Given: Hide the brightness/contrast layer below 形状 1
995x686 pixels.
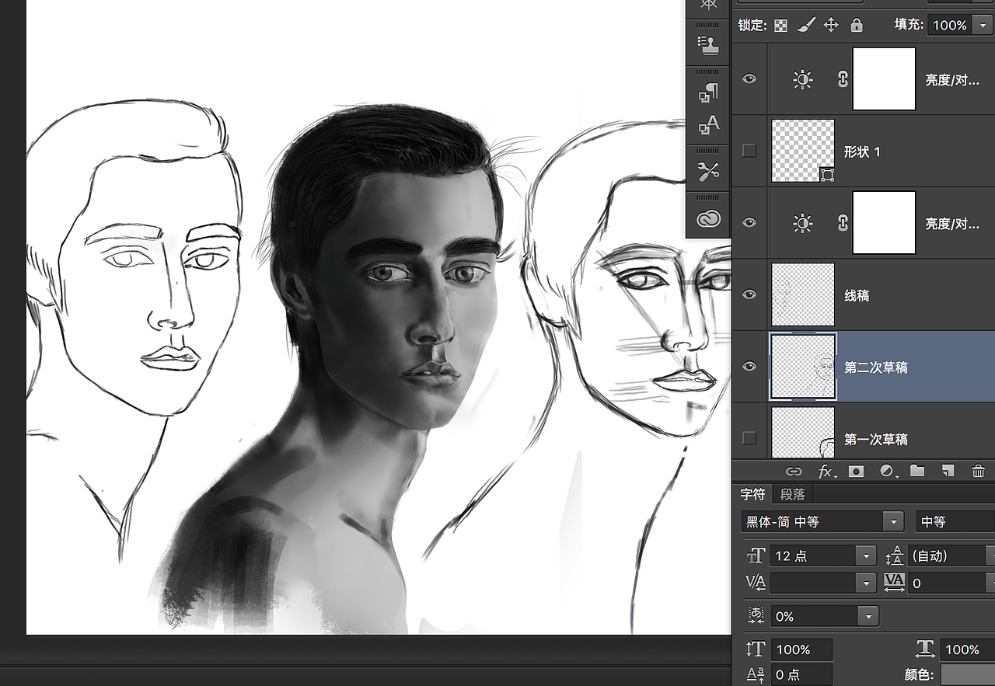Looking at the screenshot, I should pyautogui.click(x=749, y=223).
